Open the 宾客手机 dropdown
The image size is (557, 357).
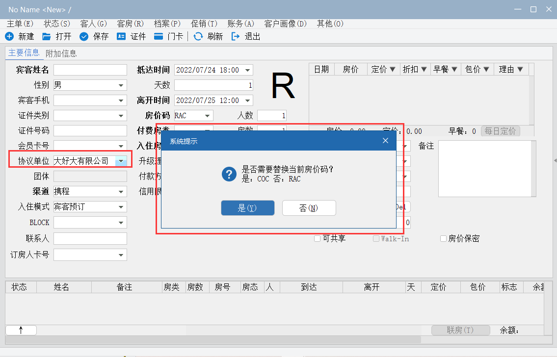coord(121,101)
